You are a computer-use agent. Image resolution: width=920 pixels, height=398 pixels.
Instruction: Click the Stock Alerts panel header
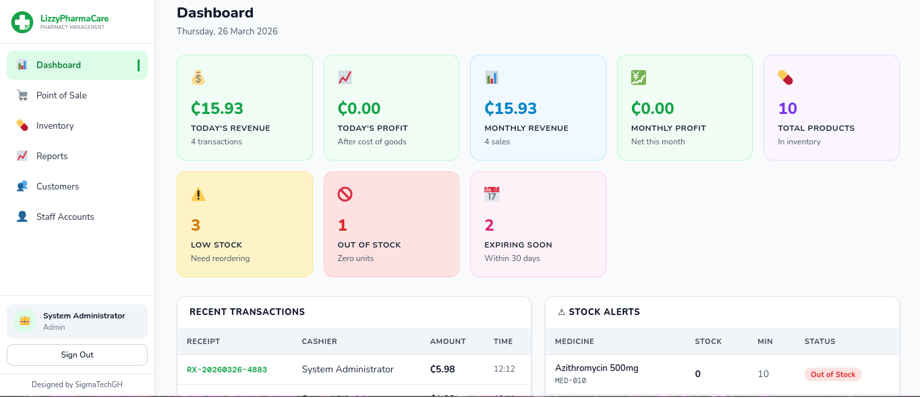click(599, 312)
